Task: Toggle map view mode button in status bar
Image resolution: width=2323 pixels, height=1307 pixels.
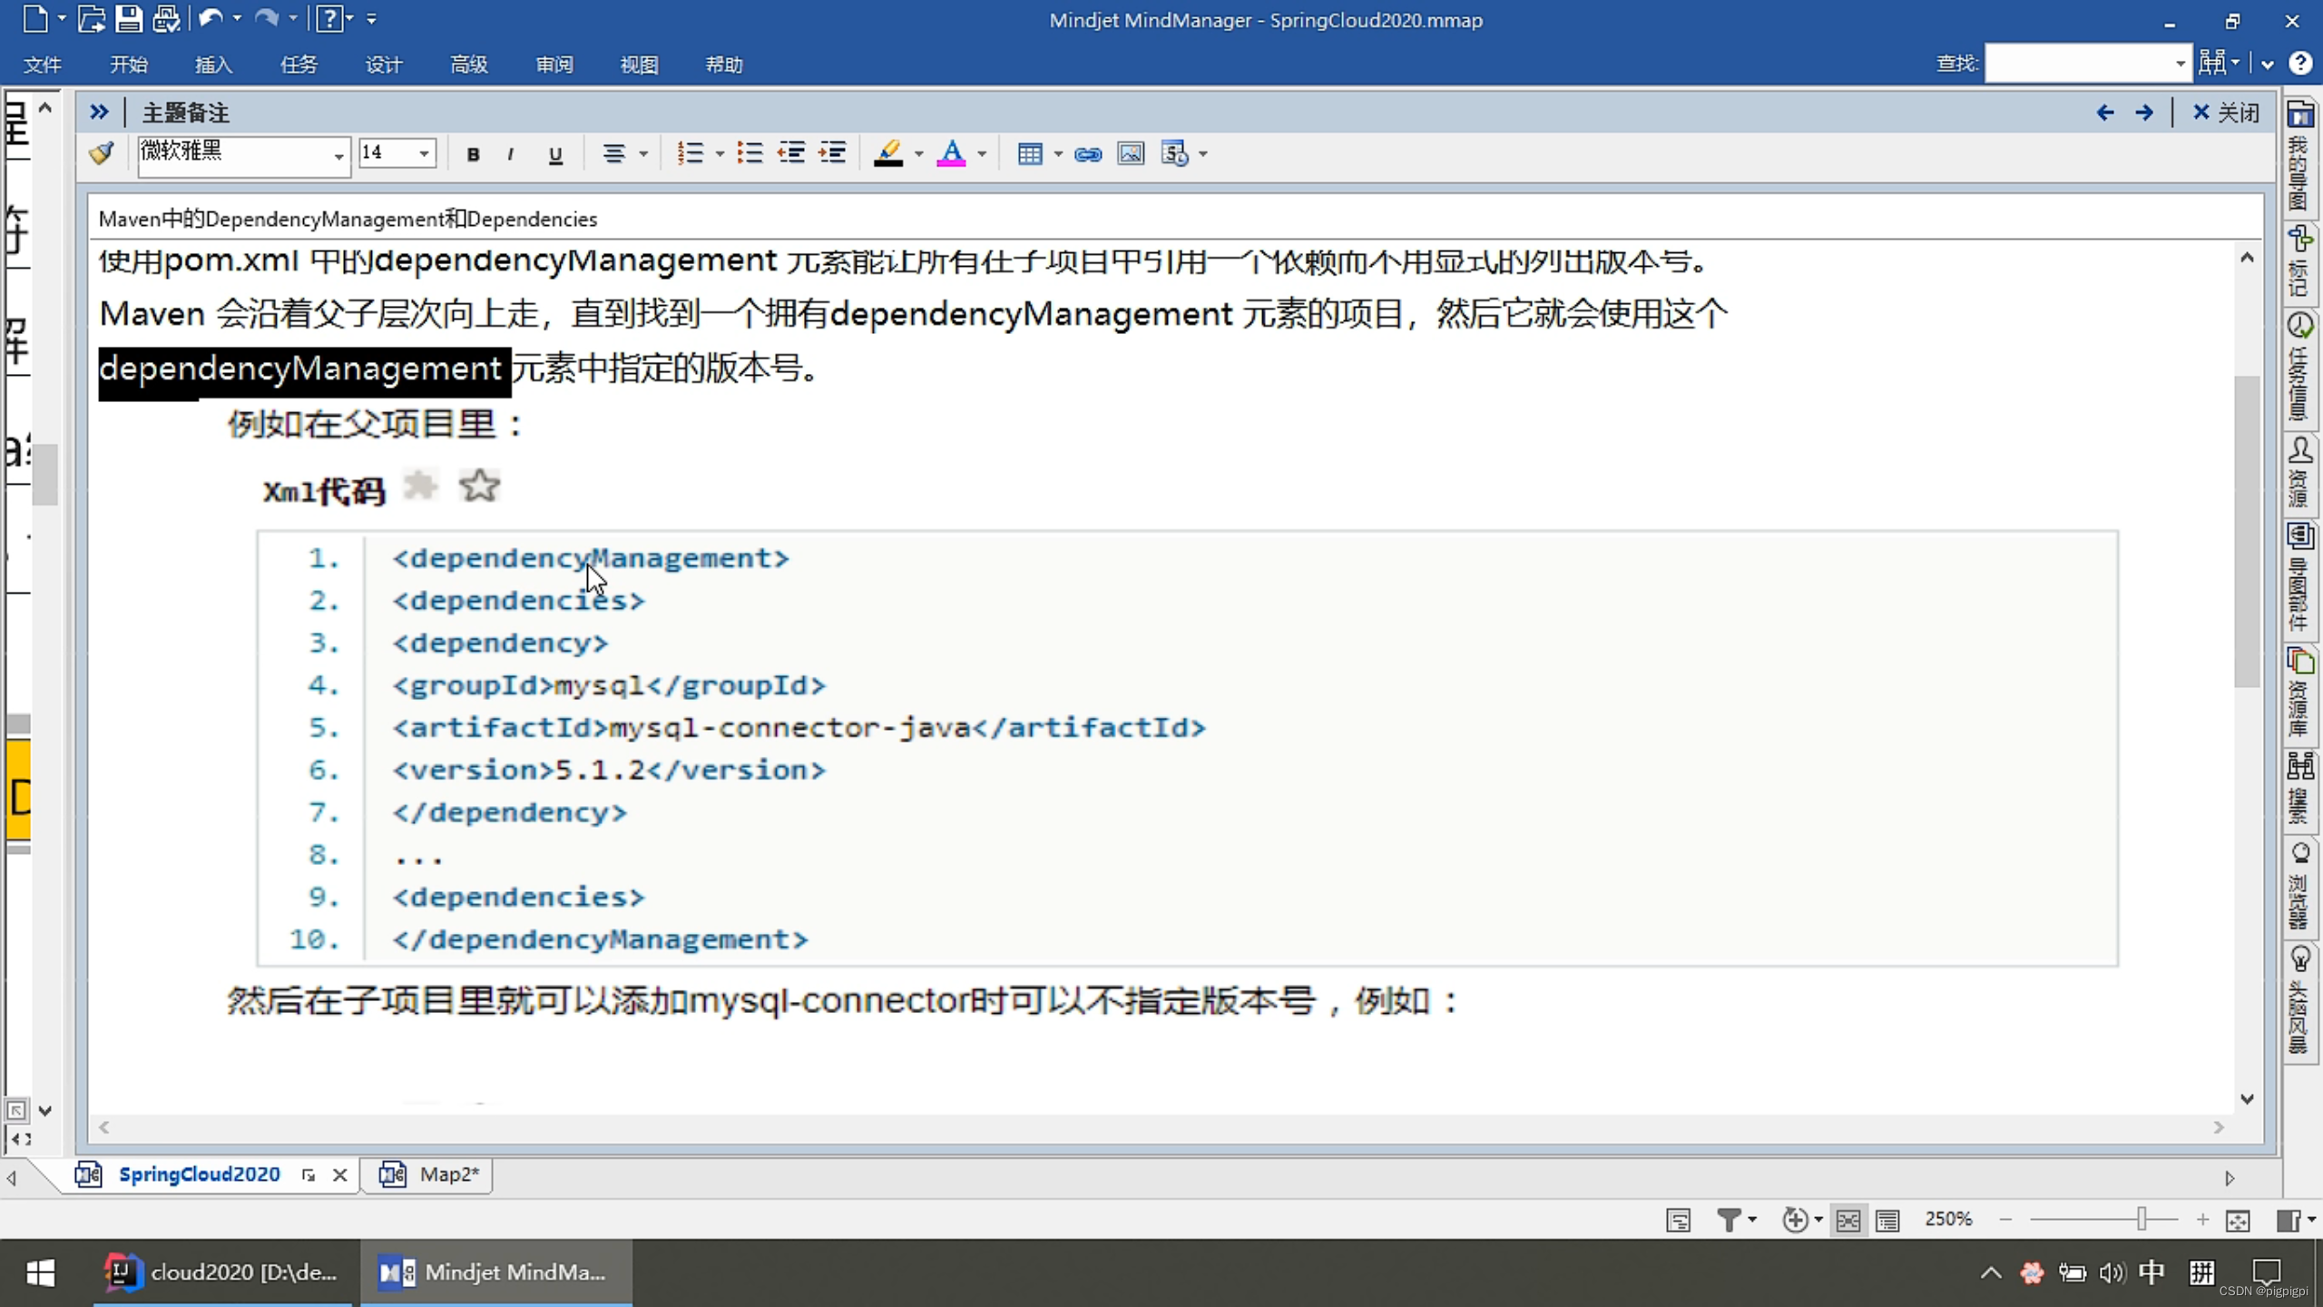Action: (x=1848, y=1220)
